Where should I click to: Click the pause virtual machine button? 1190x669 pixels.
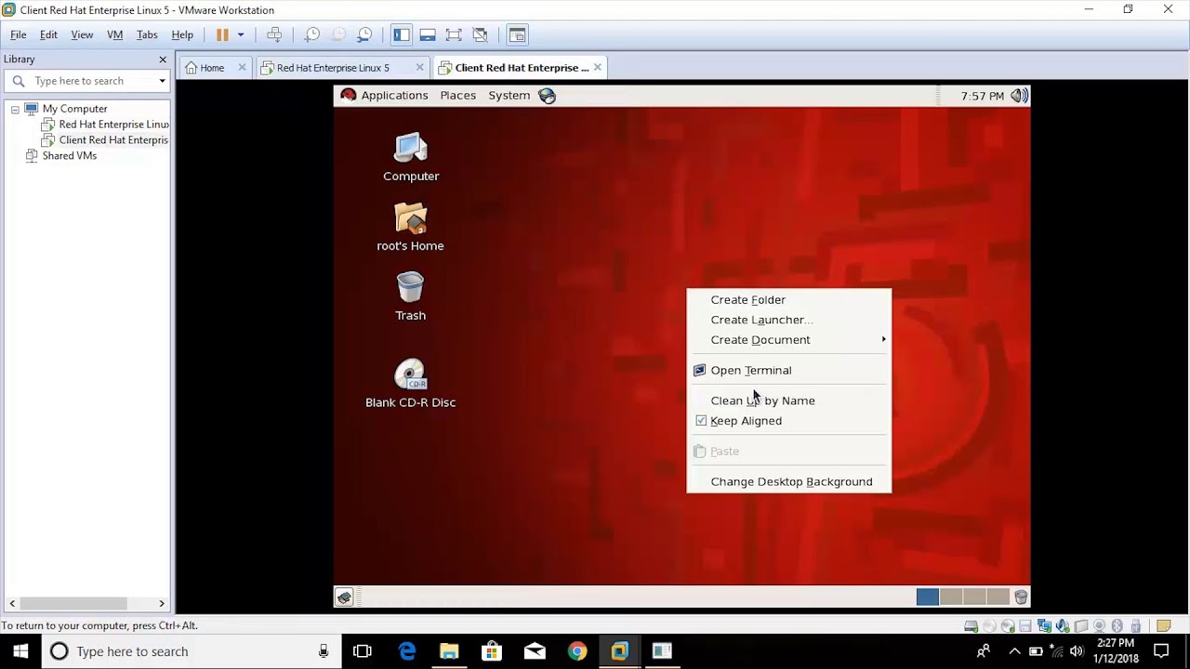coord(222,35)
